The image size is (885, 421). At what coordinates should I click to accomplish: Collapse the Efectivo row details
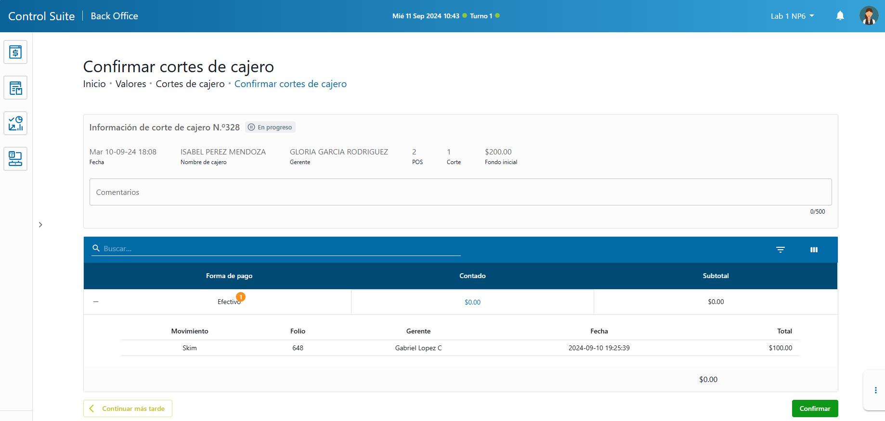(x=96, y=302)
